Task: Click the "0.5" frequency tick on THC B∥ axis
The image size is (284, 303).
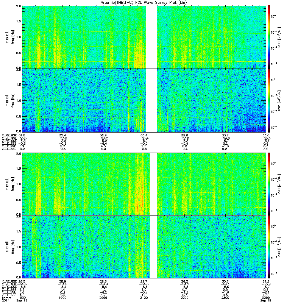Action: (19, 262)
